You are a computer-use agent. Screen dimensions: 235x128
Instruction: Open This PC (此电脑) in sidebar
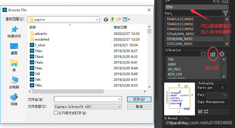[14, 83]
